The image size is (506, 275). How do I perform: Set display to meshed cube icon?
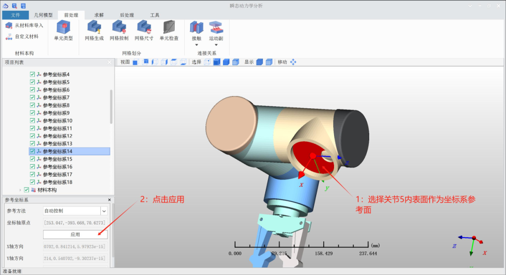click(x=269, y=62)
